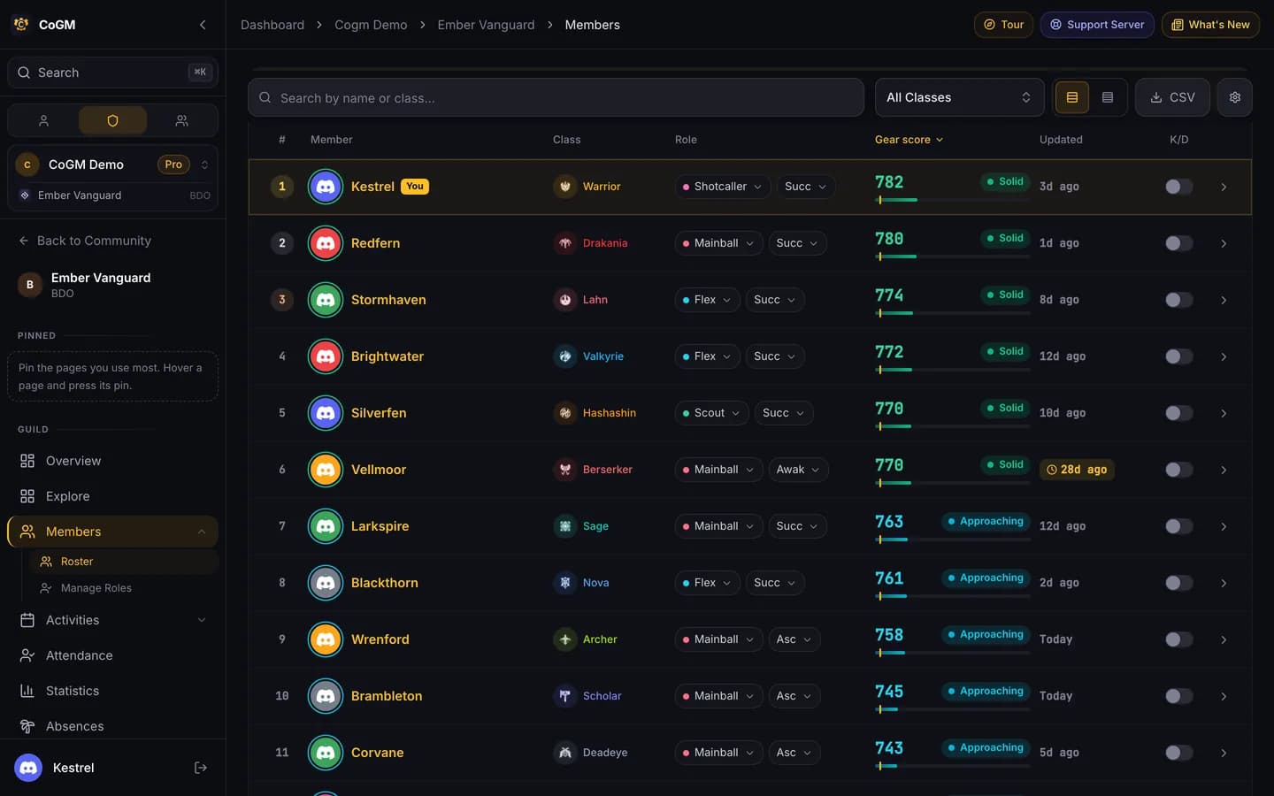Click the Search by name or class field
The width and height of the screenshot is (1274, 796).
click(556, 97)
